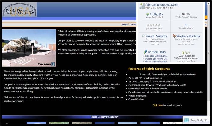Viewport: 212px width, 126px height.
Task: Open the Home navigation link
Action: pos(124,25)
